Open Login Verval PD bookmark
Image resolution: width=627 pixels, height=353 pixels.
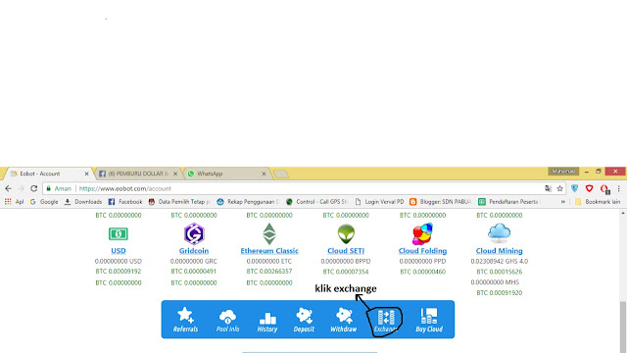379,202
